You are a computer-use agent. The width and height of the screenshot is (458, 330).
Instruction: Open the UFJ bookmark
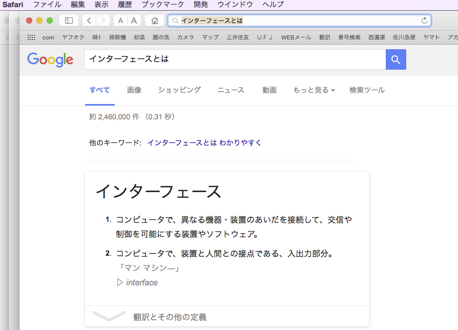pyautogui.click(x=265, y=37)
